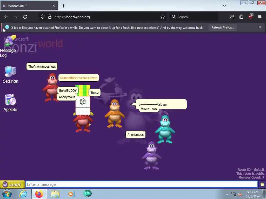The width and height of the screenshot is (266, 199).
Task: Click the red Bonzi under TheAnonymousness
Action: (x=52, y=87)
